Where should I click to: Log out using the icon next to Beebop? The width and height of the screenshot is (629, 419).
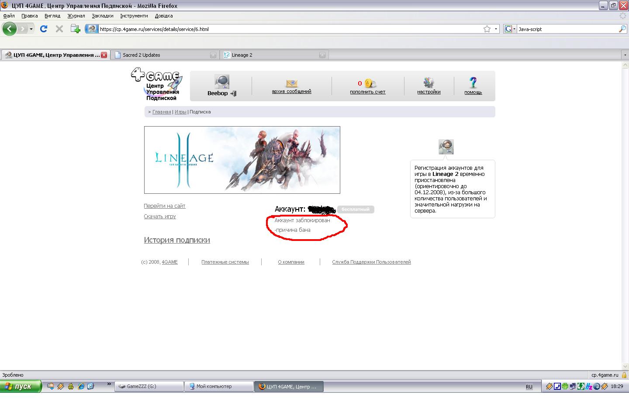[233, 93]
